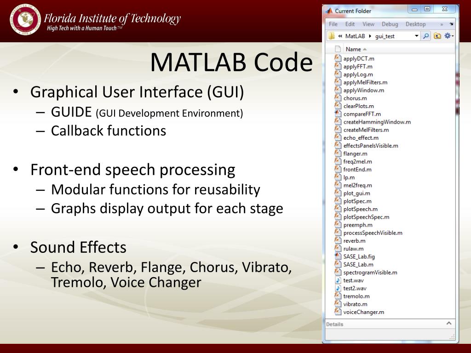Sort by the Name column header
Viewport: 471px width, 353px height.
[353, 49]
